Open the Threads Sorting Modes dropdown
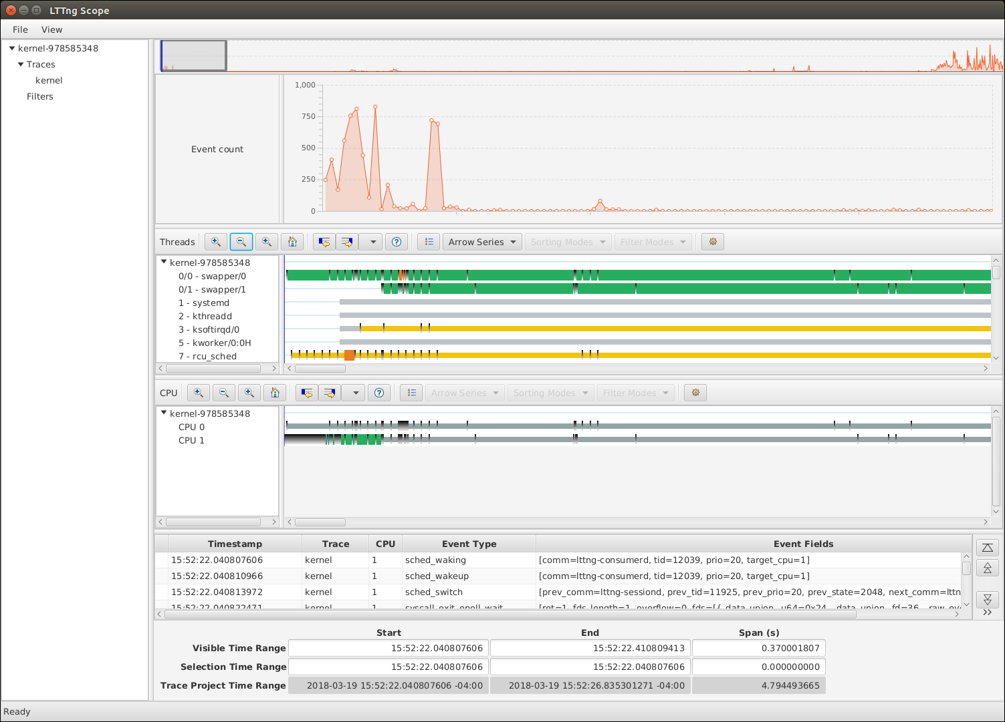Screen dimensions: 1005x722 click(568, 242)
